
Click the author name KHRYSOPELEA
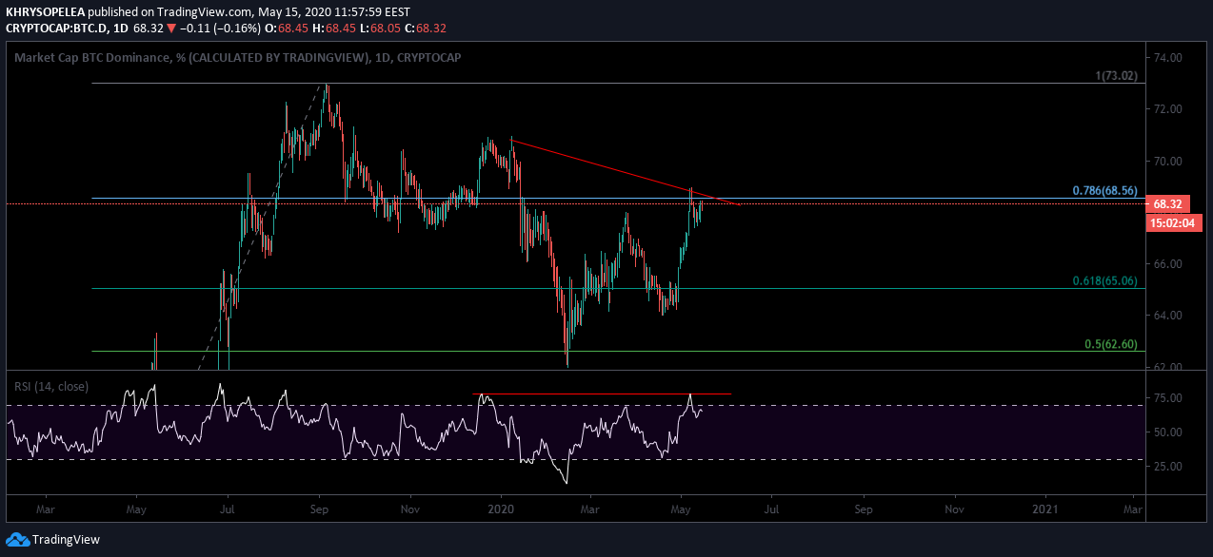pos(44,11)
